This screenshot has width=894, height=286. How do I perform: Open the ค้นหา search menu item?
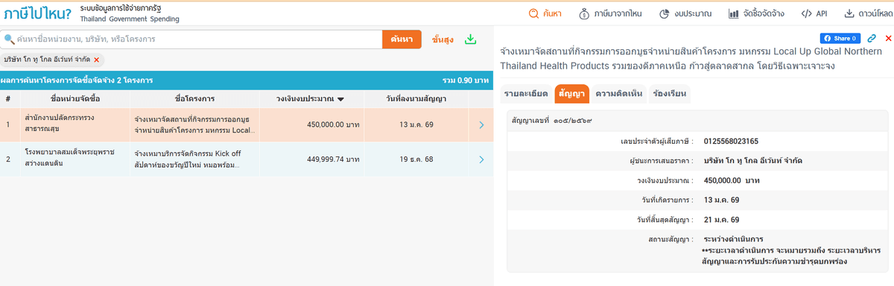(x=545, y=13)
